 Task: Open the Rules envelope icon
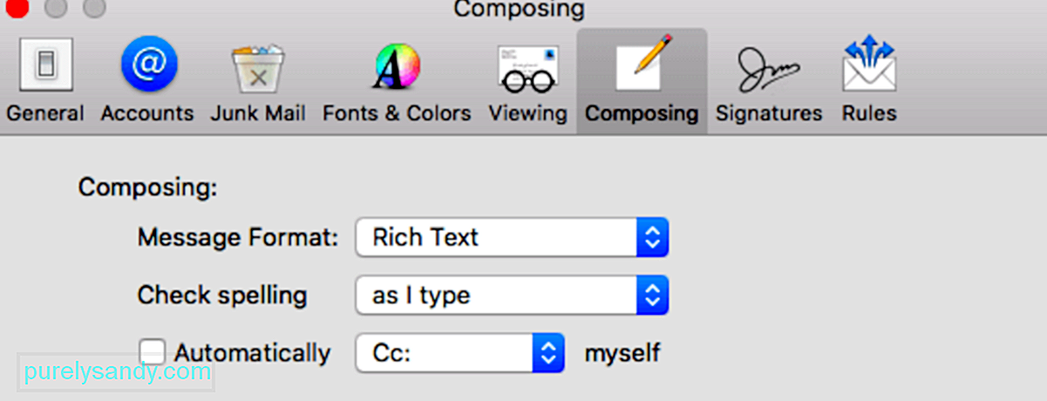[x=869, y=65]
